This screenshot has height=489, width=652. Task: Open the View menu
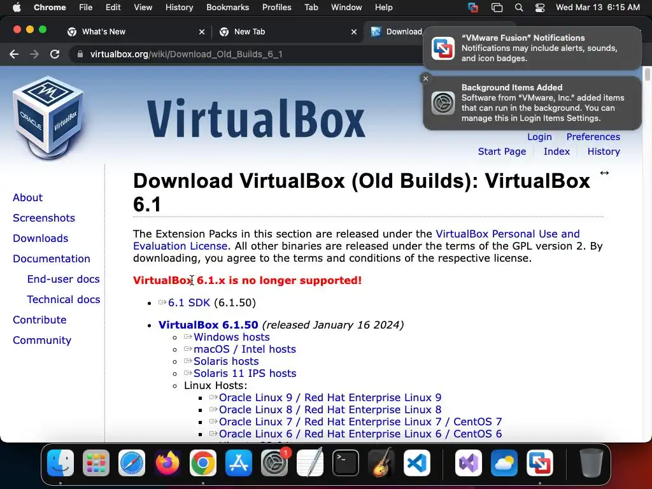(143, 8)
